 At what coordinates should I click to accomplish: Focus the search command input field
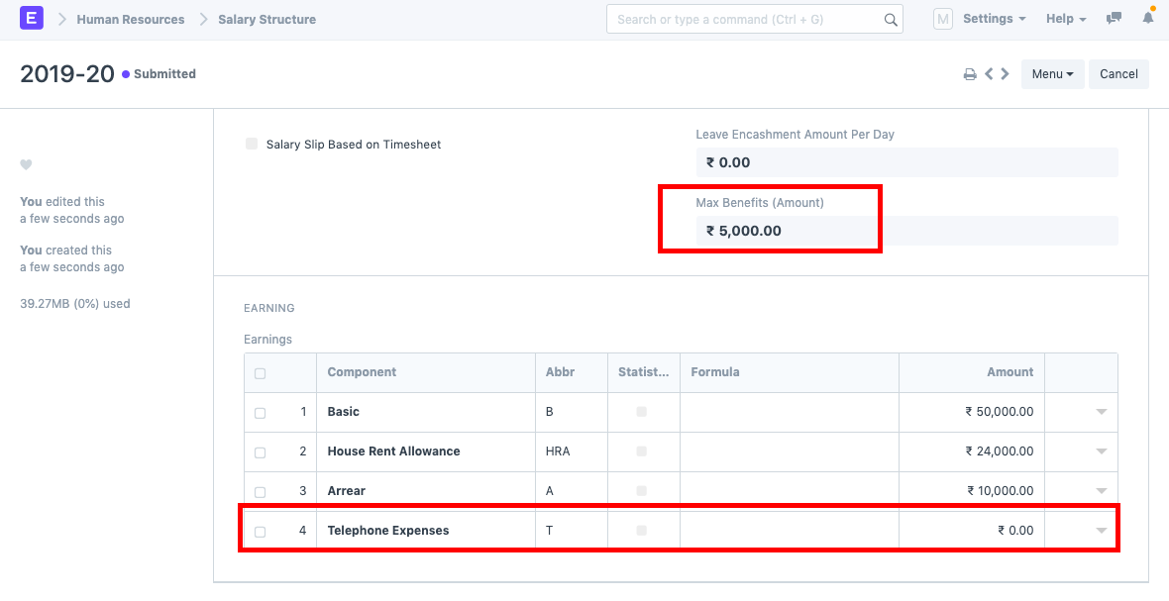click(743, 20)
